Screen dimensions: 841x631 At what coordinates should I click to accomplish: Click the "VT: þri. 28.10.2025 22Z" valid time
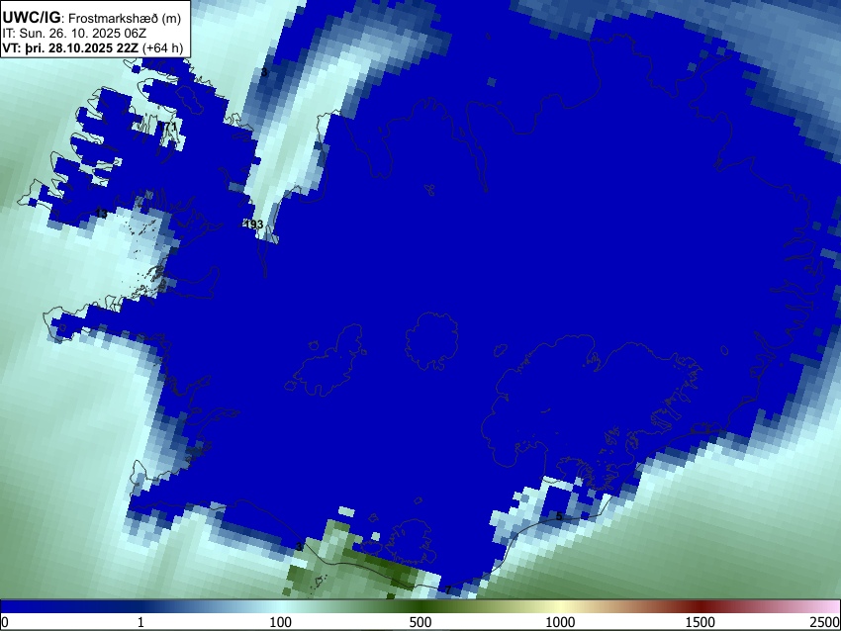pyautogui.click(x=70, y=47)
